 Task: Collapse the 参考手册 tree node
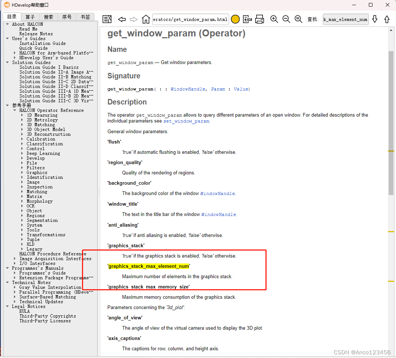click(x=8, y=105)
